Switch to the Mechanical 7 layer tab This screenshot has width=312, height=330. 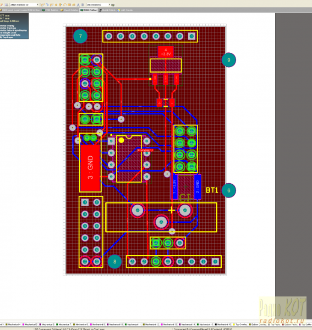tap(63, 324)
